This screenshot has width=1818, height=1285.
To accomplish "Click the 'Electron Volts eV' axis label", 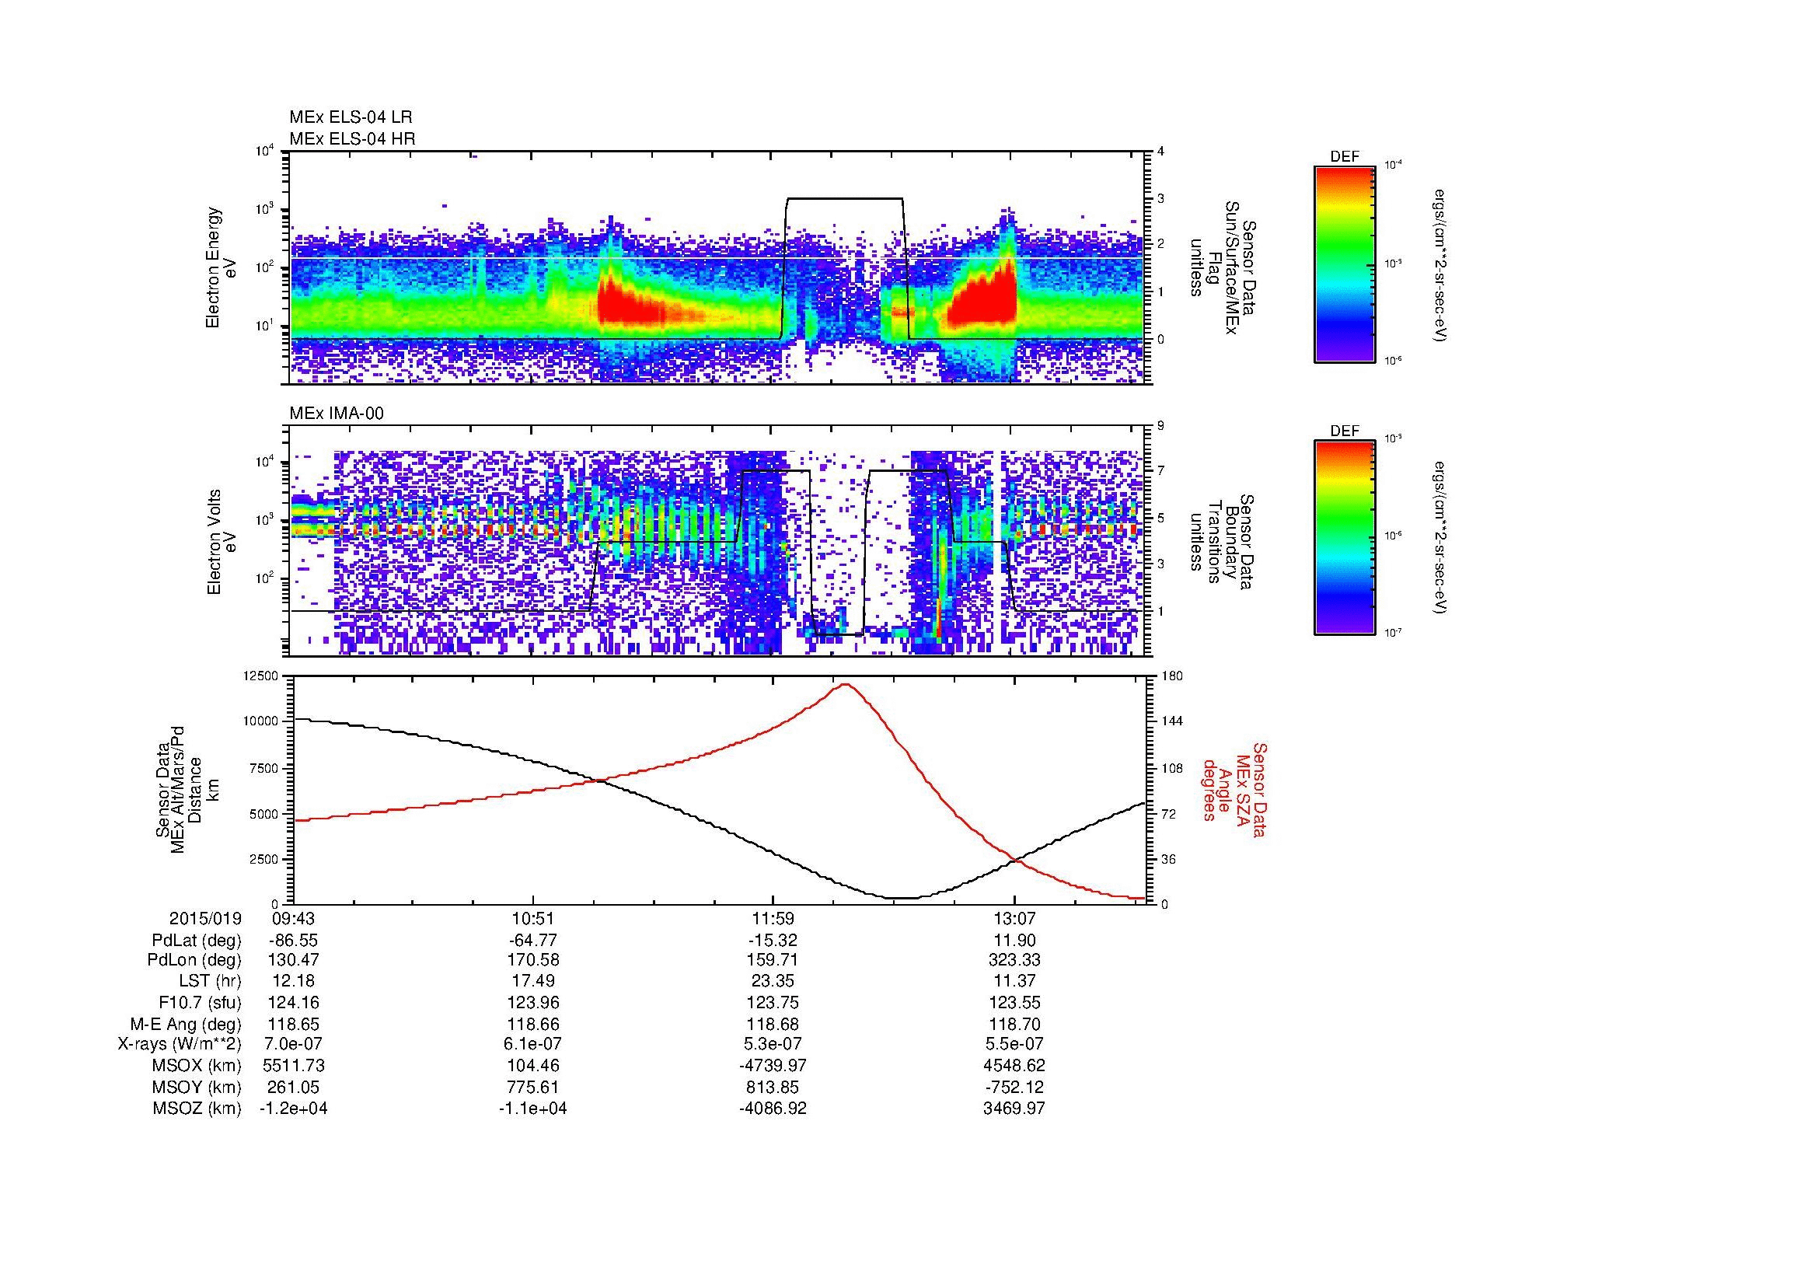I will (222, 542).
